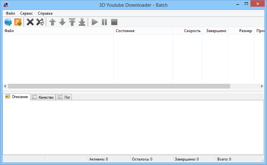
Task: Close the 3D Youtube Downloader window
Action: [257, 4]
